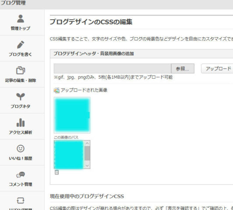Select the sprout icon for ブログネタ

click(x=21, y=96)
